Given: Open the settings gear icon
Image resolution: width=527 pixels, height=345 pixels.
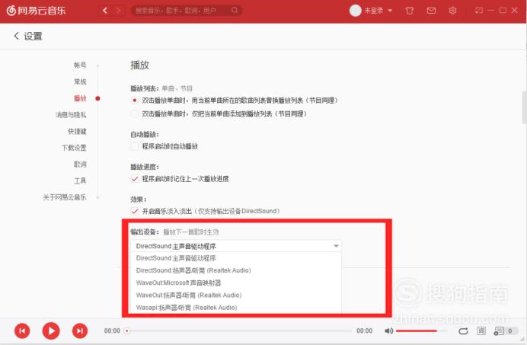Looking at the screenshot, I should point(452,11).
